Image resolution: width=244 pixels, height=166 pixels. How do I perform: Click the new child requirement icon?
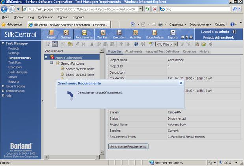63,44
